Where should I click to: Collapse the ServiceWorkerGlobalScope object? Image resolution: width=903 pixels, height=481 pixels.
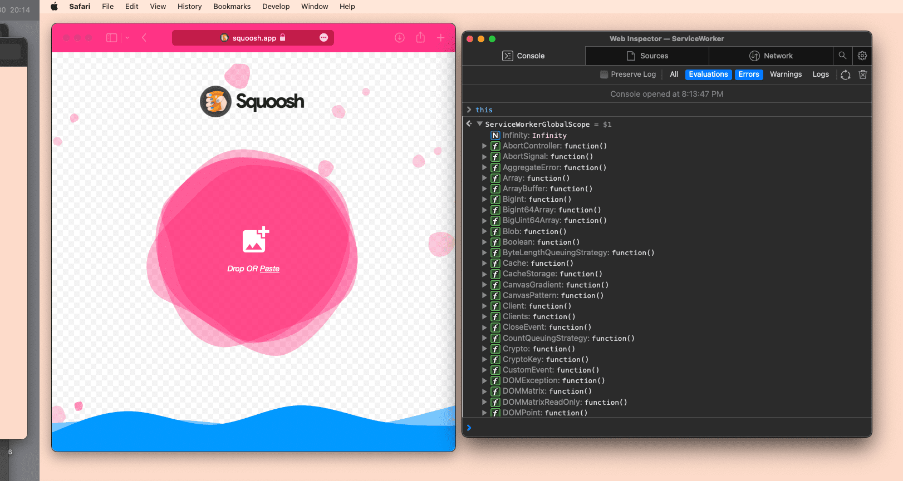pyautogui.click(x=479, y=124)
